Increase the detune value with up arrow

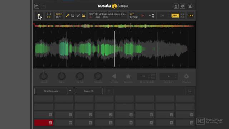153,14
